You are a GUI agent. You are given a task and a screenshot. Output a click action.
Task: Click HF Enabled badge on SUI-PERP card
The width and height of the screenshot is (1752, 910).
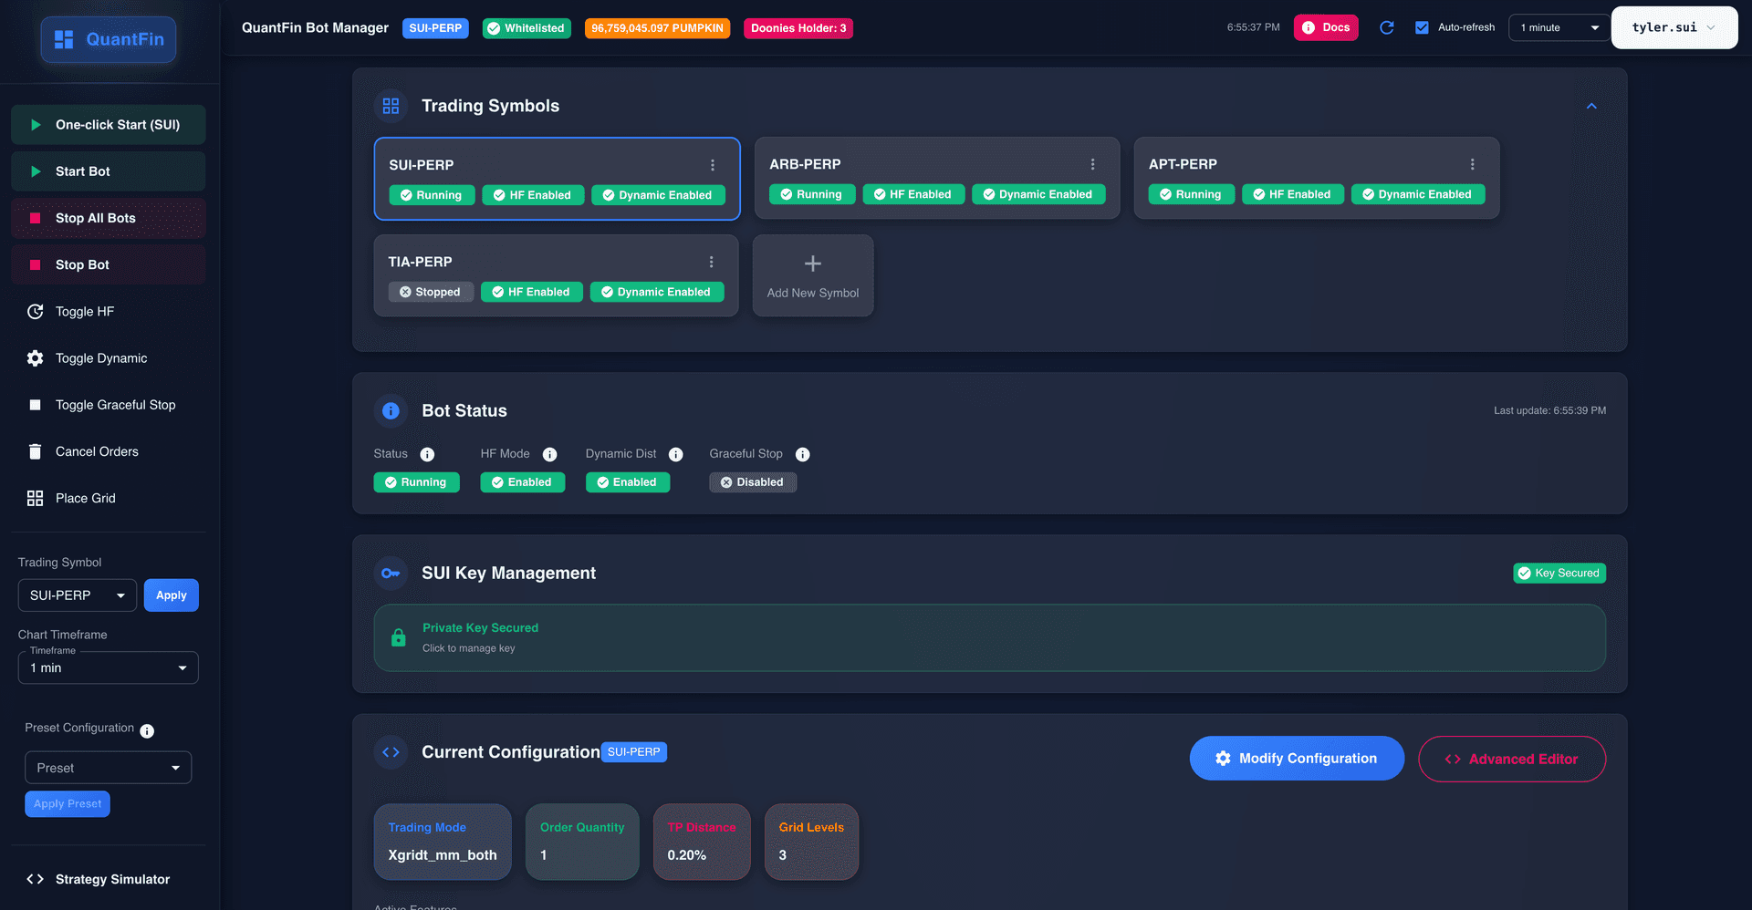(x=533, y=195)
